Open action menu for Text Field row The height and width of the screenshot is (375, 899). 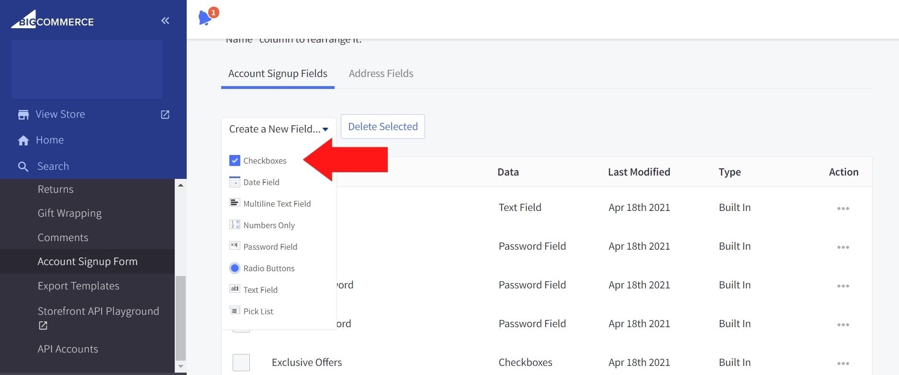click(843, 209)
